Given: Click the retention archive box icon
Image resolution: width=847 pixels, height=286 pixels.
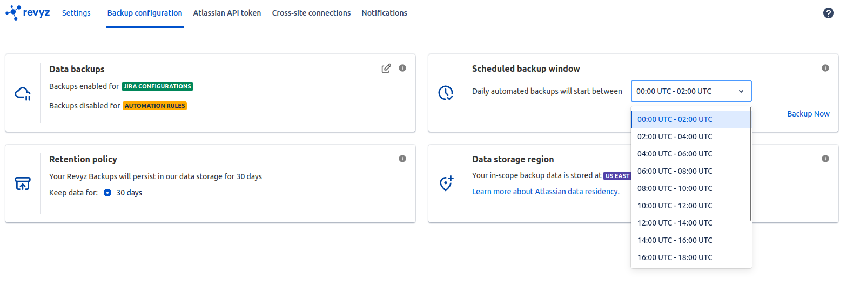Looking at the screenshot, I should [23, 183].
